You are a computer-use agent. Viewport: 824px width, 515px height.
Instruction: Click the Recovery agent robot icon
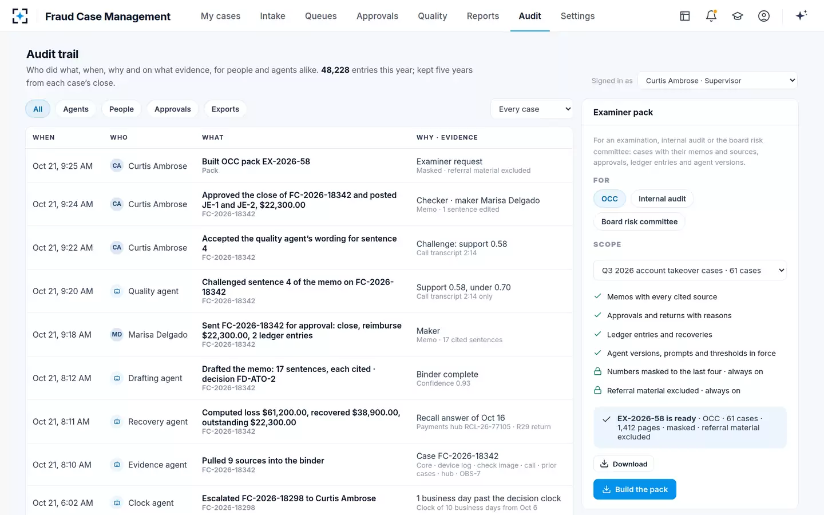pos(117,422)
